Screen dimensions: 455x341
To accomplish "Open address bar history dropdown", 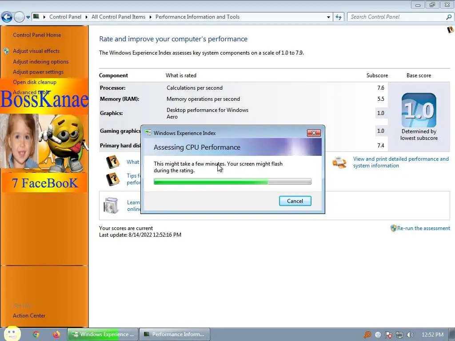I will [328, 17].
